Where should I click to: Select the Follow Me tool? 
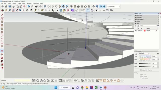(x=2, y=61)
